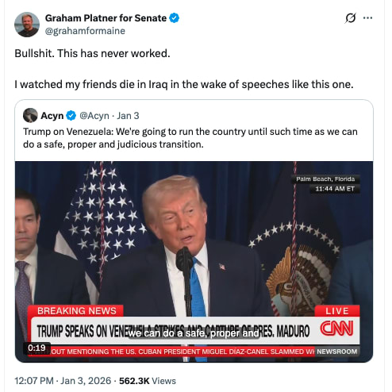Image resolution: width=392 pixels, height=392 pixels.
Task: Click the verified badge next to Acyn
Action: [x=71, y=116]
